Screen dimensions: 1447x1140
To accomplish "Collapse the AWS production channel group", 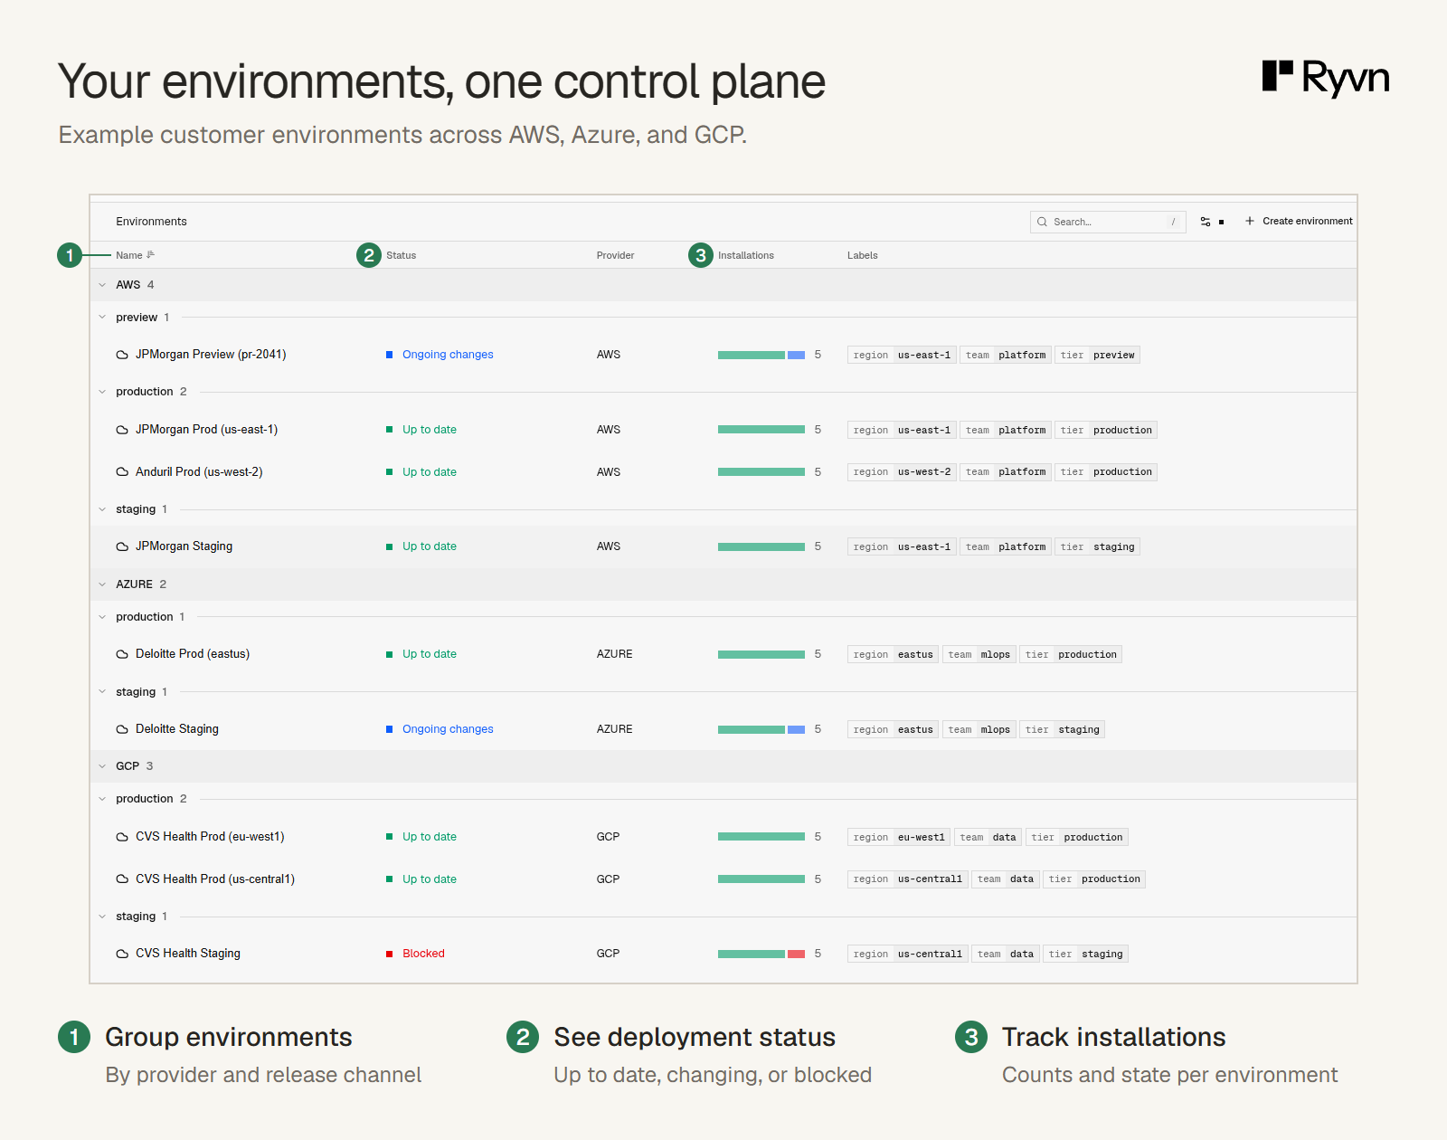I will click(x=102, y=392).
